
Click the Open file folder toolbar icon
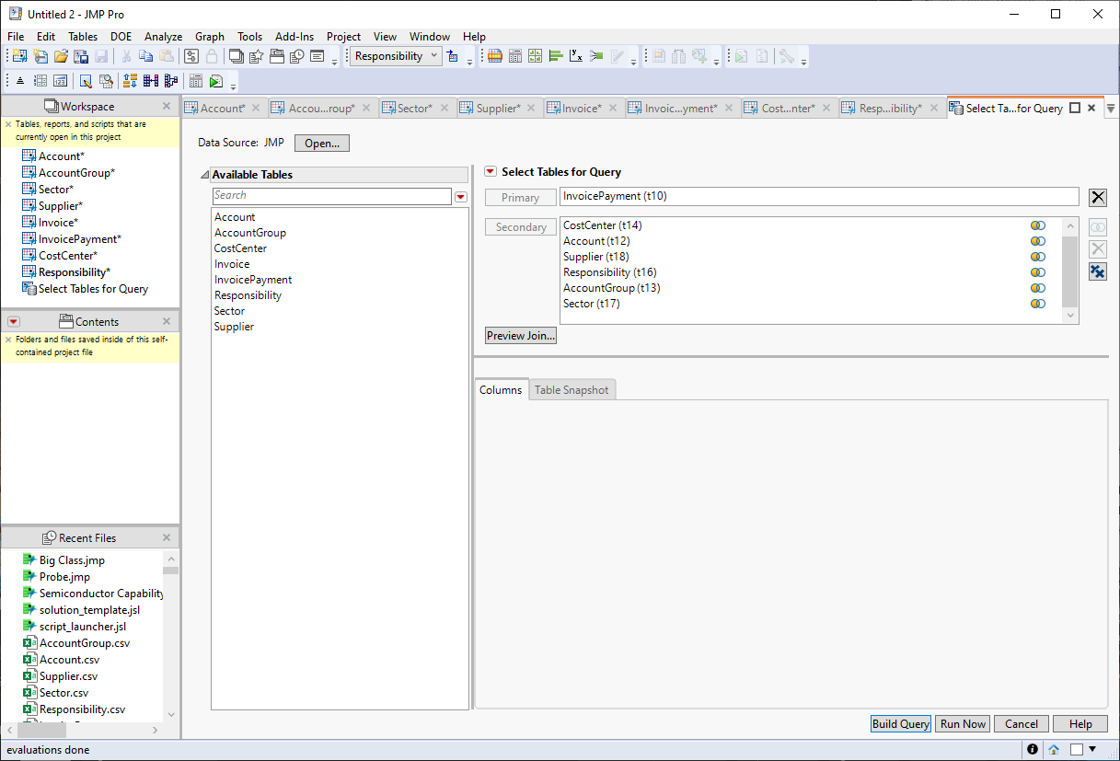(x=61, y=57)
